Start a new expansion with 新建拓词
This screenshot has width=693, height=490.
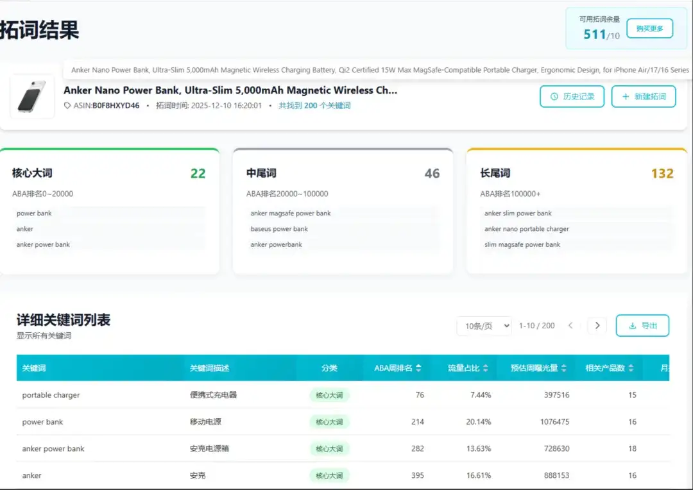(644, 96)
